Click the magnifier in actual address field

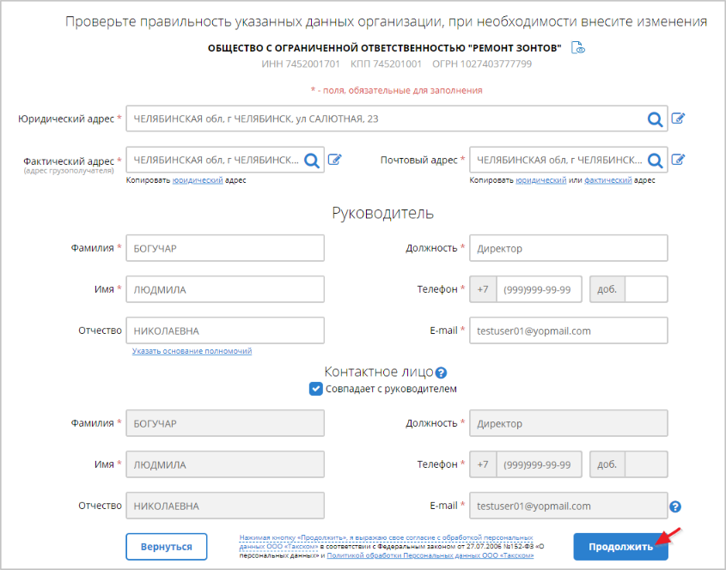pyautogui.click(x=312, y=160)
